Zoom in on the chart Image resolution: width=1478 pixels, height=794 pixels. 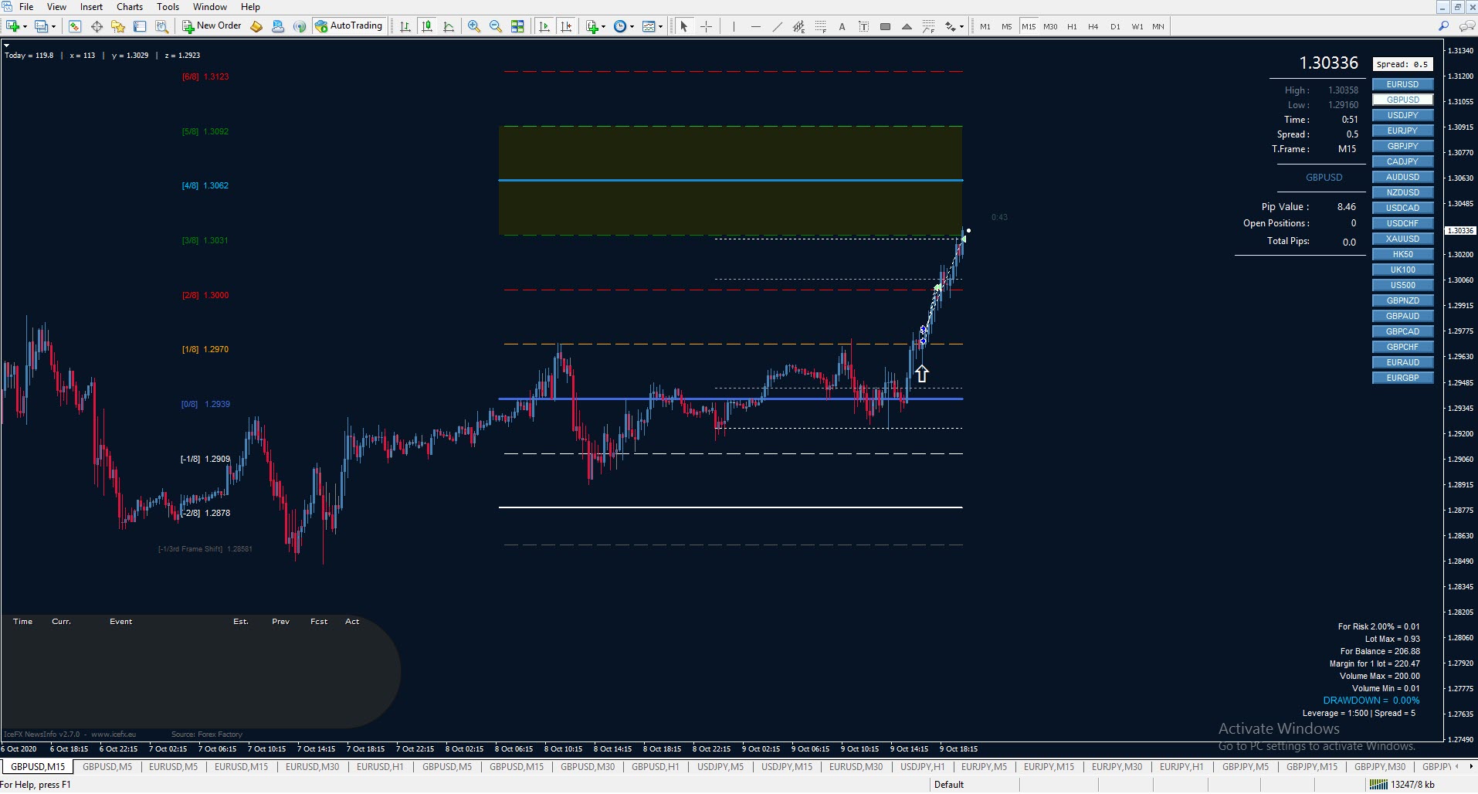click(x=473, y=26)
